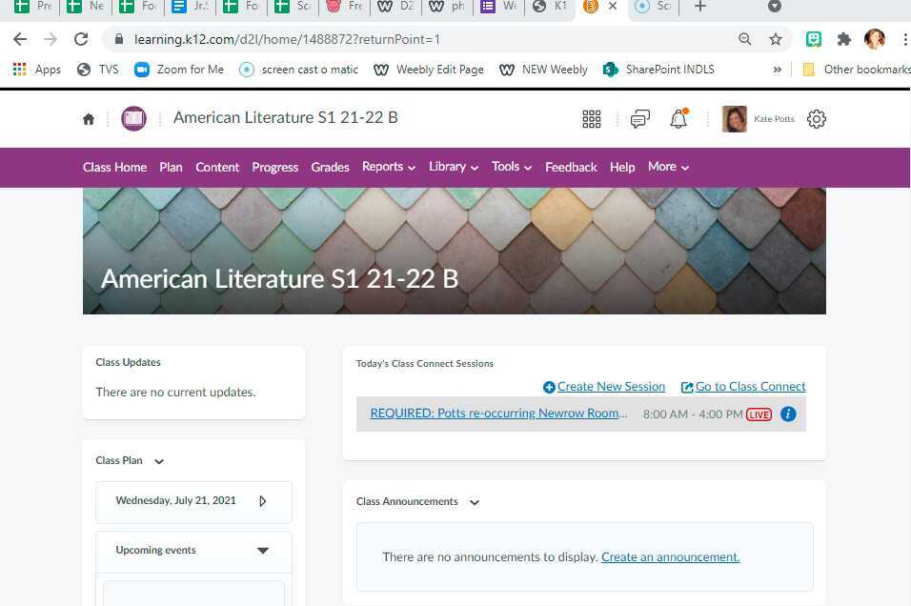Select the Grades navigation item

point(330,167)
